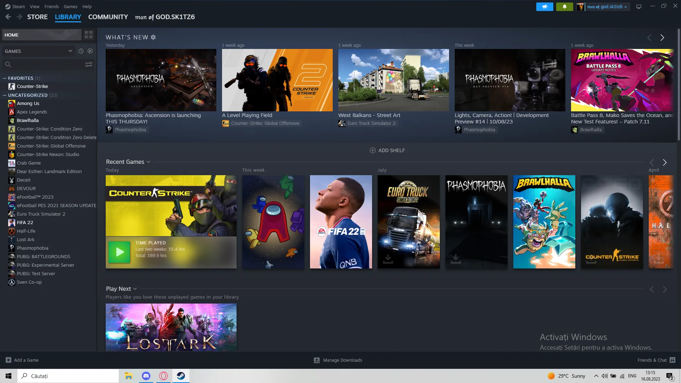This screenshot has height=383, width=681.
Task: Collapse the FAVORITES category
Action: tap(5, 78)
